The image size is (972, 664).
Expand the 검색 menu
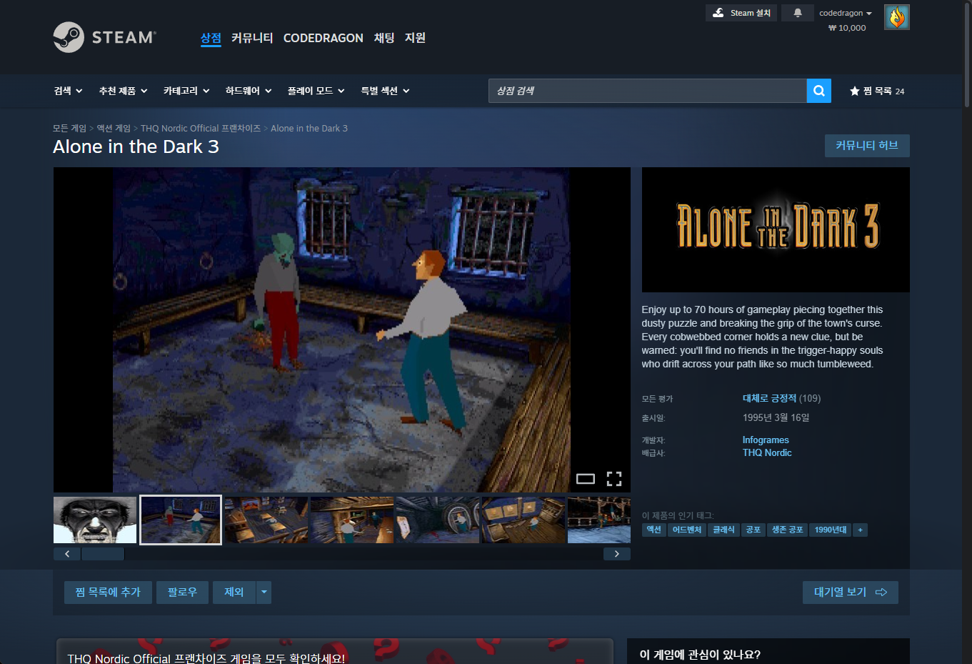69,91
